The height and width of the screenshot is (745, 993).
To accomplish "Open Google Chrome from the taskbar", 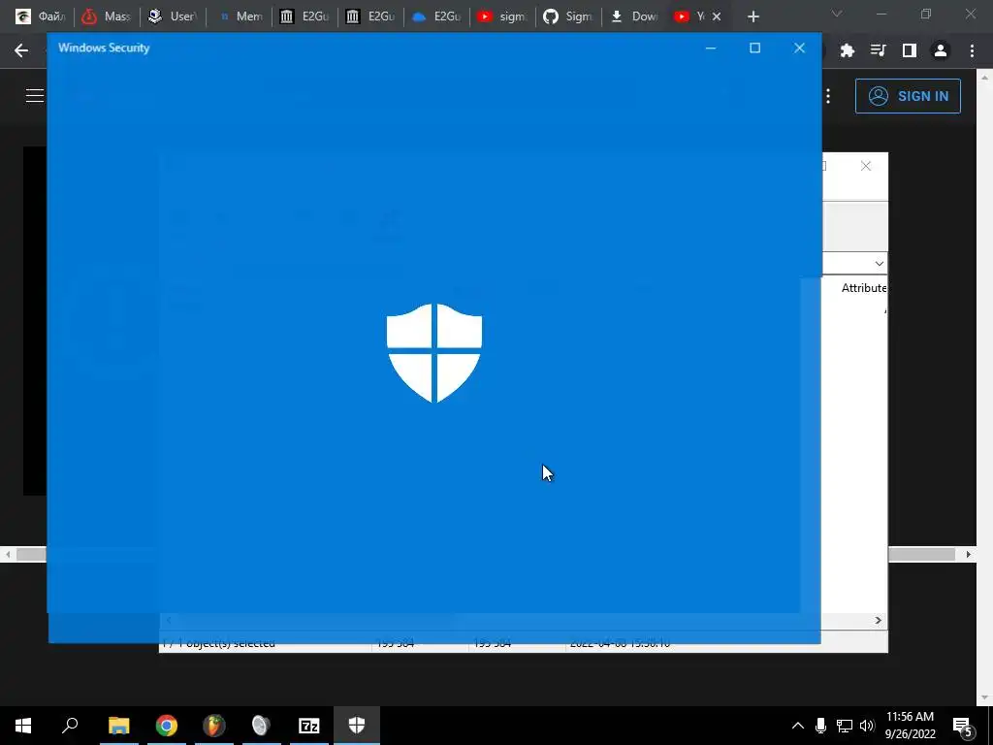I will pos(167,726).
